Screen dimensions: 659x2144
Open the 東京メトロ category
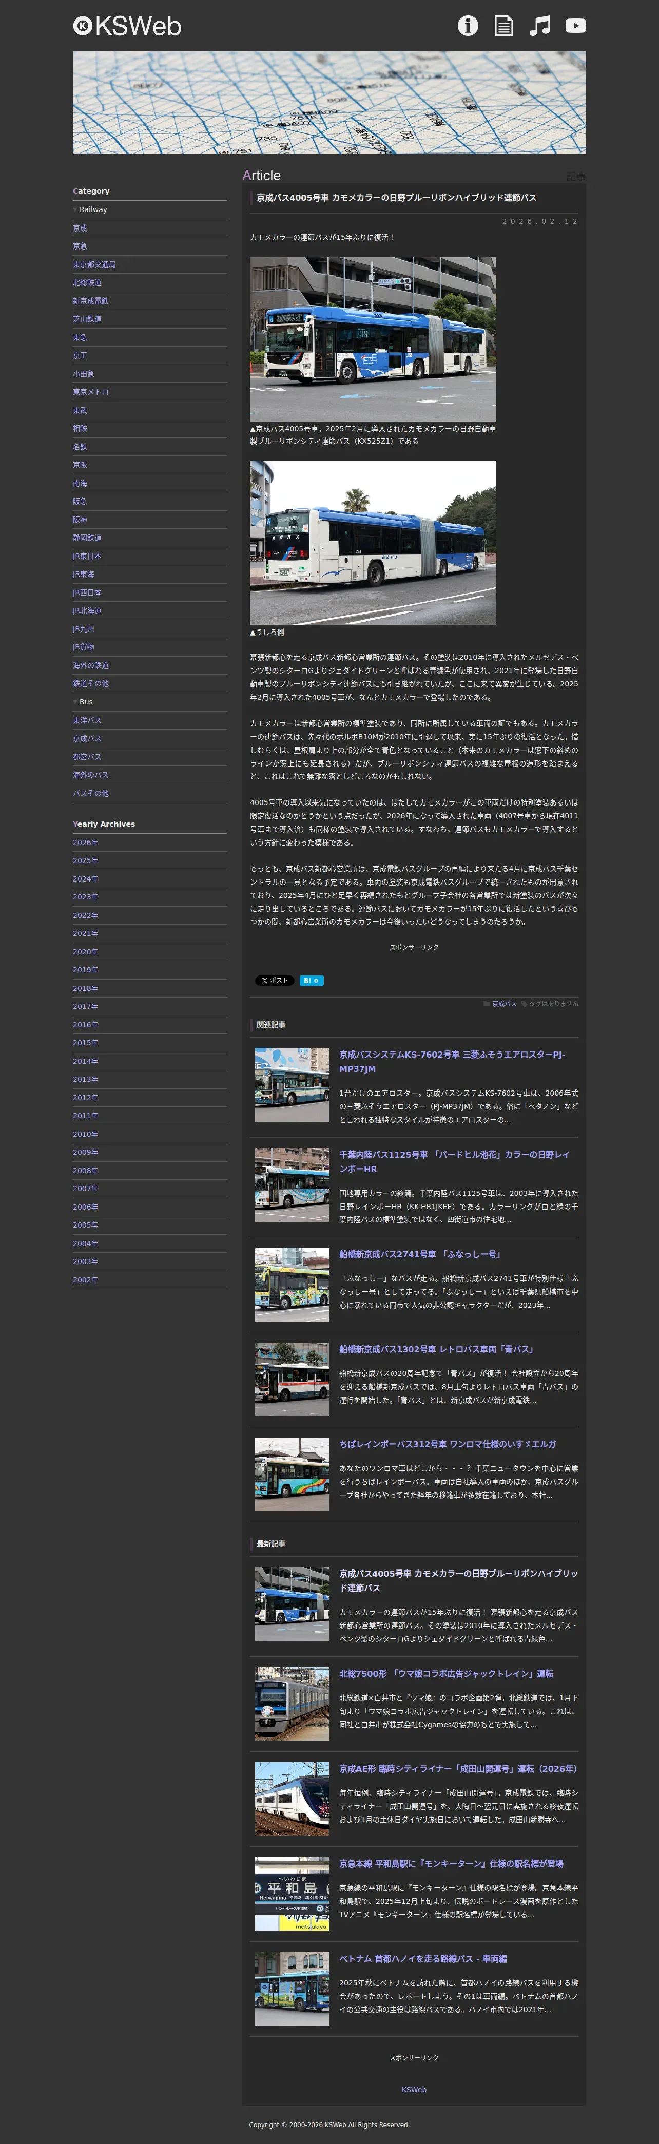tap(91, 392)
